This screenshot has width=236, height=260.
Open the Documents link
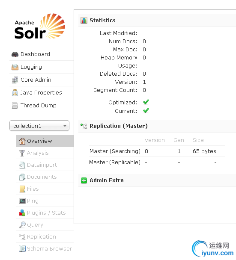45,177
